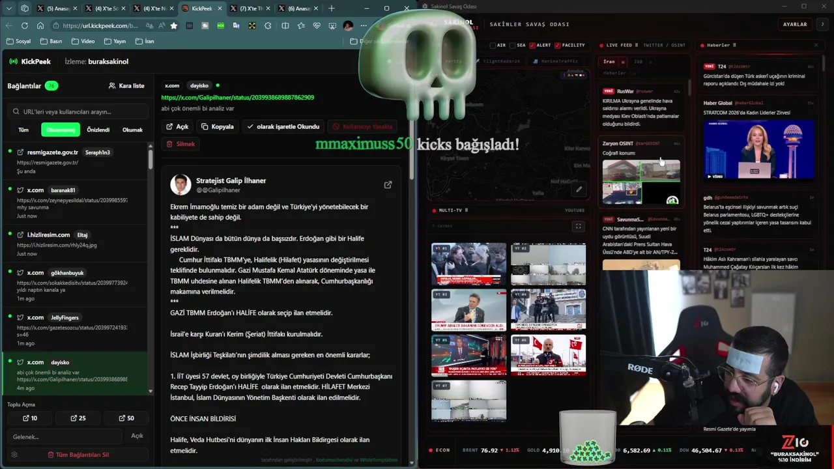
Task: Click the Açık open button
Action: pos(177,126)
